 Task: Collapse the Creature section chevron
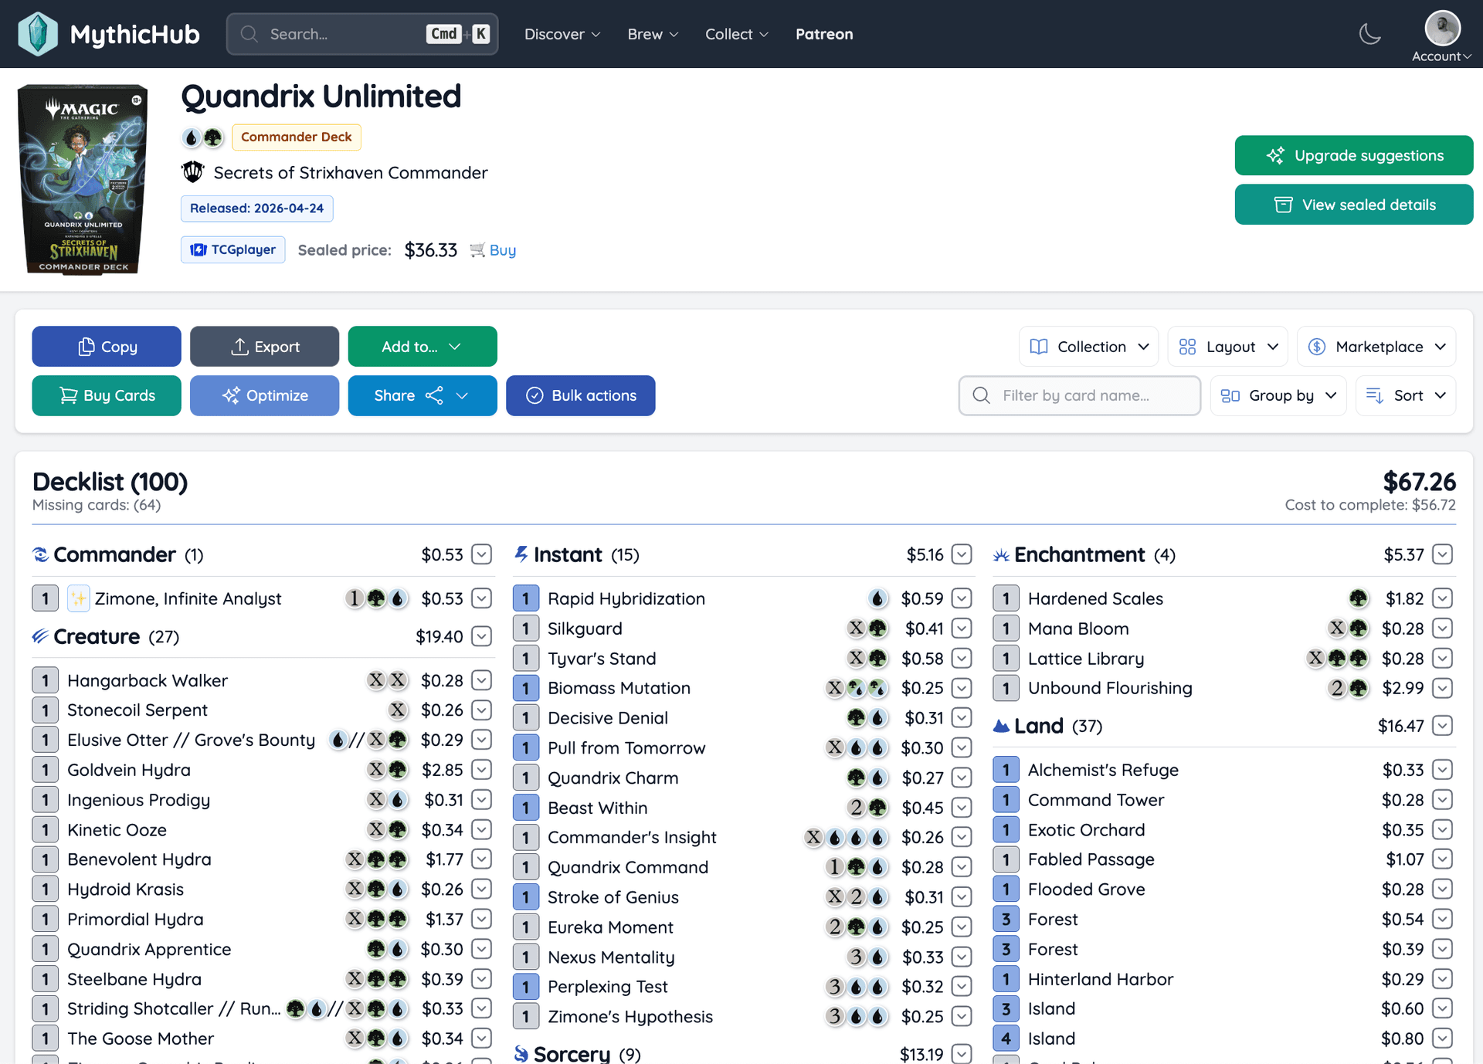click(x=481, y=636)
